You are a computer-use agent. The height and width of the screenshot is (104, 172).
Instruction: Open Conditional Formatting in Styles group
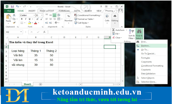tap(88, 15)
